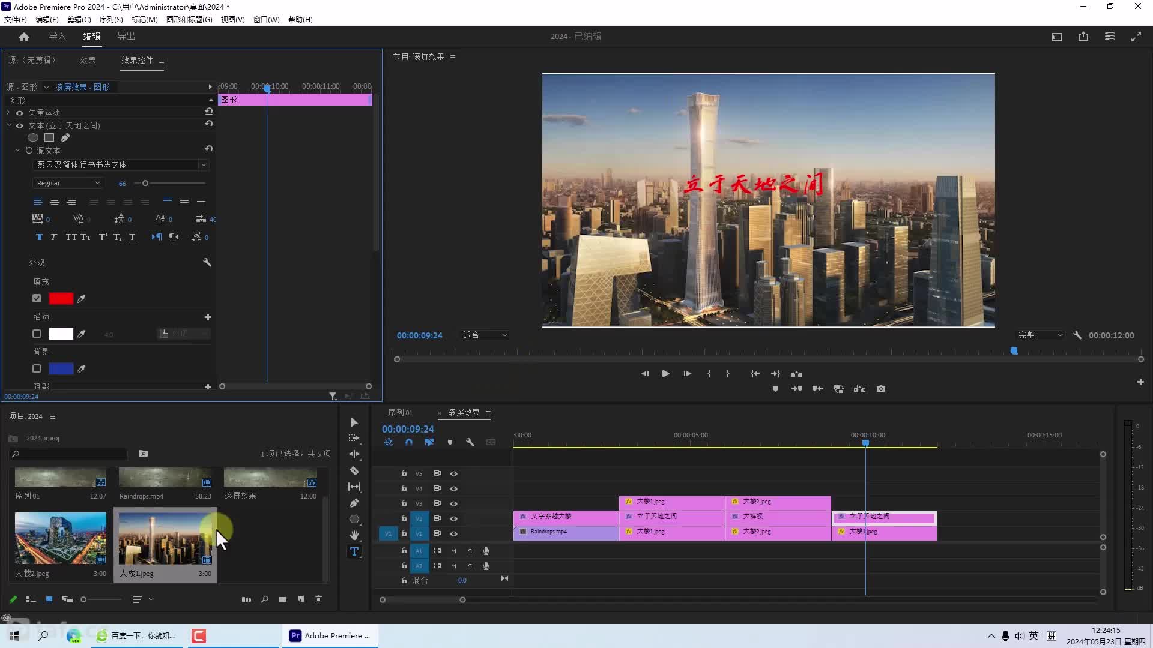Viewport: 1153px width, 648px height.
Task: Apply Faux Bold text style
Action: click(x=40, y=237)
